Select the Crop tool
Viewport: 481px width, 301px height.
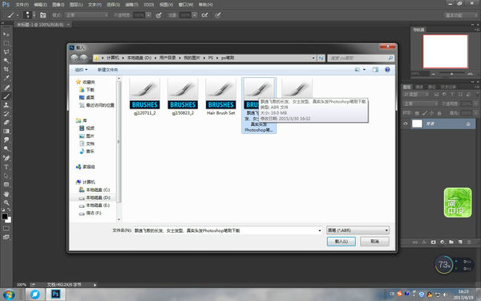click(6, 69)
